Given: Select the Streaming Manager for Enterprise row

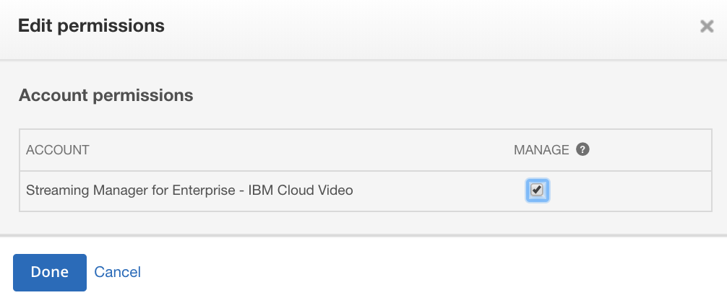Looking at the screenshot, I should (366, 190).
